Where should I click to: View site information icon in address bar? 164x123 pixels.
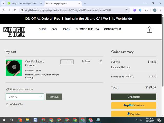tap(22, 10)
